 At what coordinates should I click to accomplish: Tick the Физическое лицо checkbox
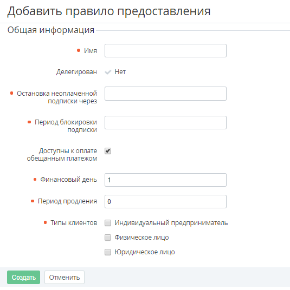[x=108, y=238]
